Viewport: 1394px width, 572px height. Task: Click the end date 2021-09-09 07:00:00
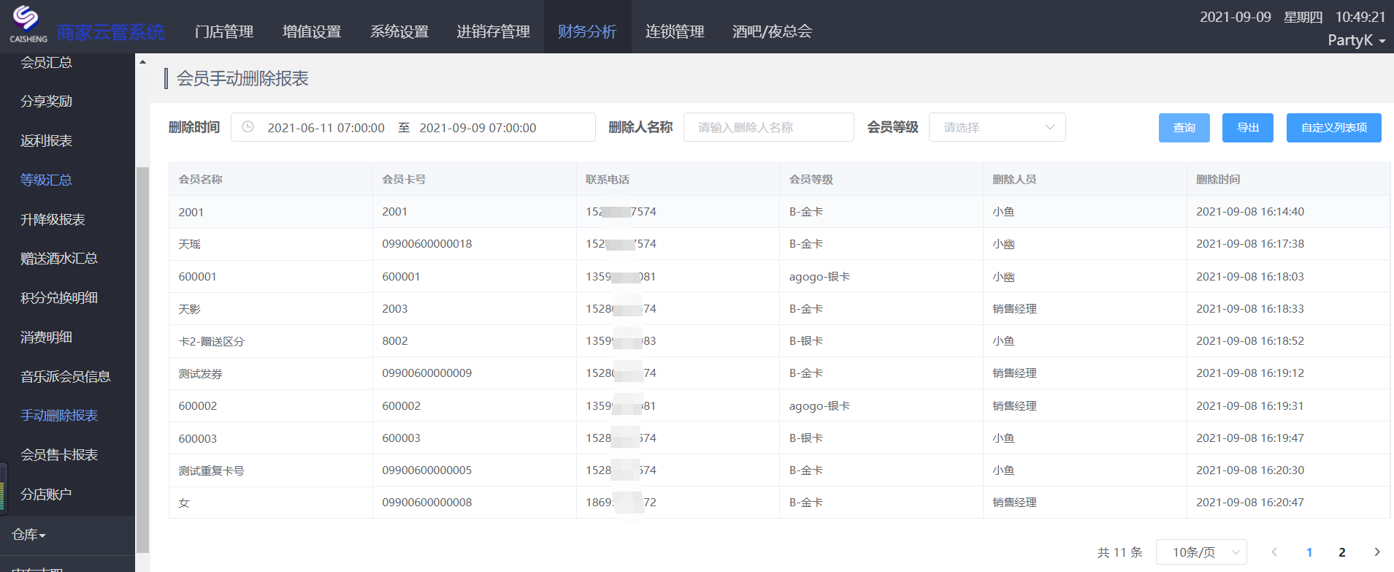click(478, 128)
